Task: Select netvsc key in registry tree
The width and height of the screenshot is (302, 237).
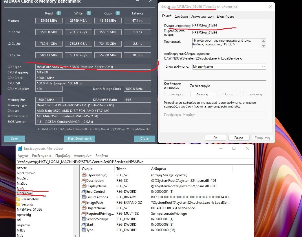Action: (21, 168)
